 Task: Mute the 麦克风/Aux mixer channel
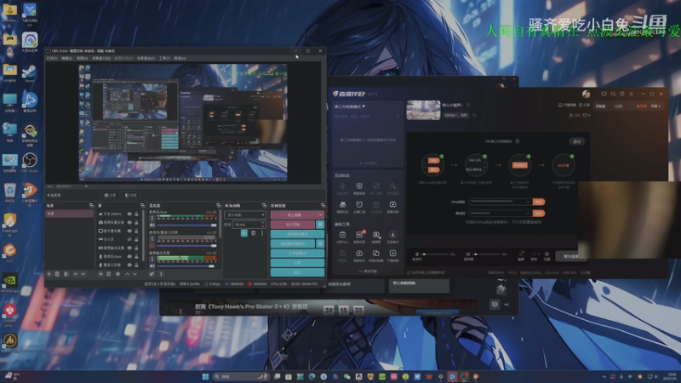pyautogui.click(x=152, y=225)
